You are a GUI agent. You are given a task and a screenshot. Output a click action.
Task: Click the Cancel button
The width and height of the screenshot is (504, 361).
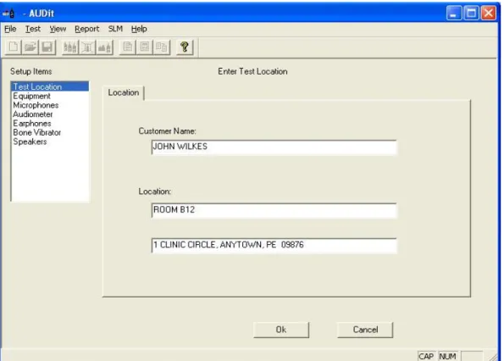pyautogui.click(x=365, y=330)
